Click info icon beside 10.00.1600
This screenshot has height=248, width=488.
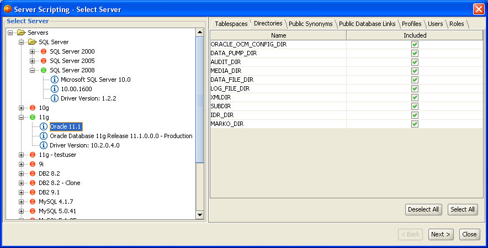(x=55, y=89)
